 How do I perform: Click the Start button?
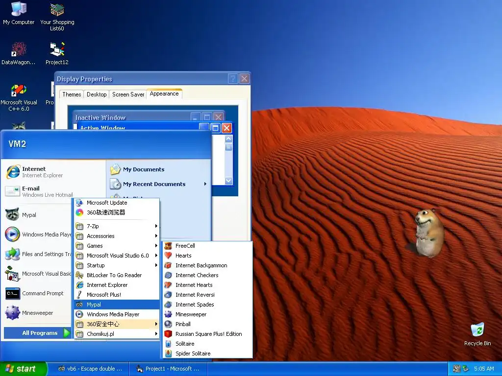[x=24, y=369]
